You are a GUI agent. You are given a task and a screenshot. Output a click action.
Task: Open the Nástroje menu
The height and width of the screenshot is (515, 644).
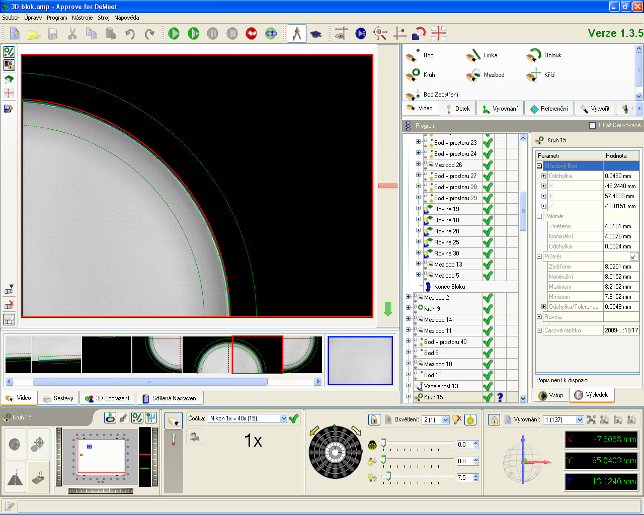(82, 18)
